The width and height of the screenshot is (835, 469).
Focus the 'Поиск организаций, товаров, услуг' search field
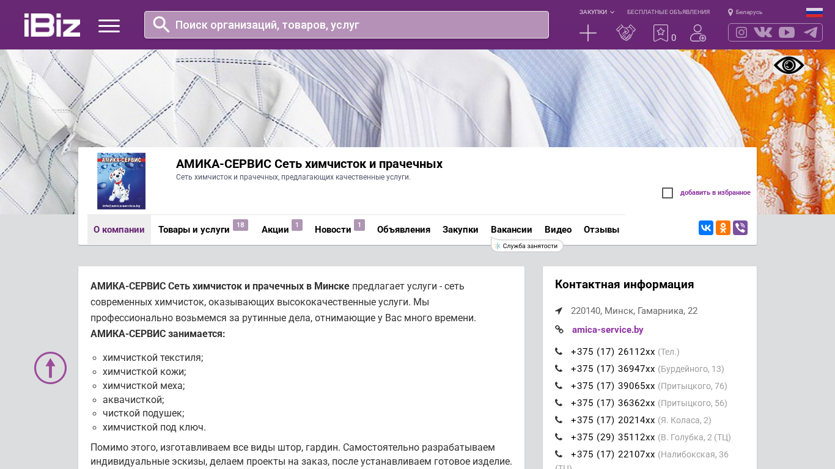coord(347,24)
